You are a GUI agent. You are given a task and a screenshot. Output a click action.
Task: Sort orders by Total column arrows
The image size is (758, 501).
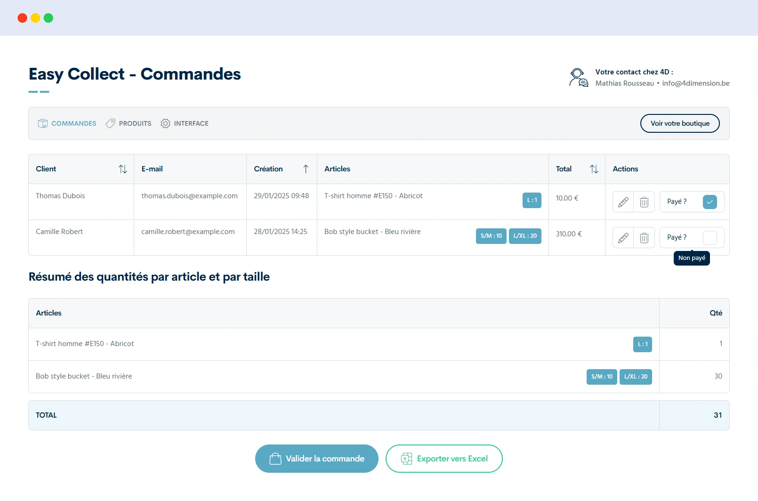coord(594,169)
